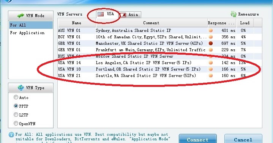Viewport: 273px width, 143px height.
Task: Click the Asia tab red icon
Action: pos(123,15)
